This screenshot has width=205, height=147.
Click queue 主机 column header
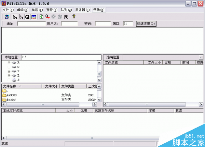coord(161,111)
